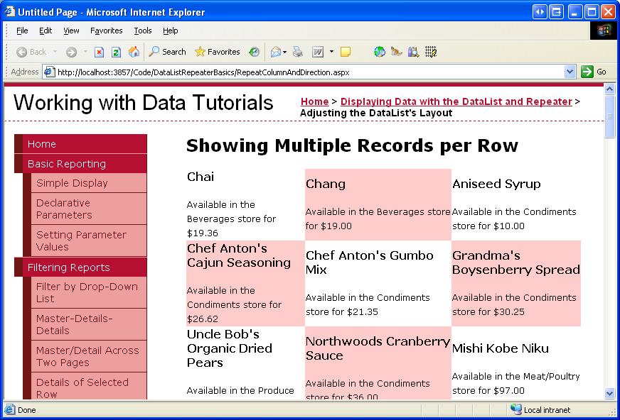
Task: Refresh the current page
Action: coord(114,52)
